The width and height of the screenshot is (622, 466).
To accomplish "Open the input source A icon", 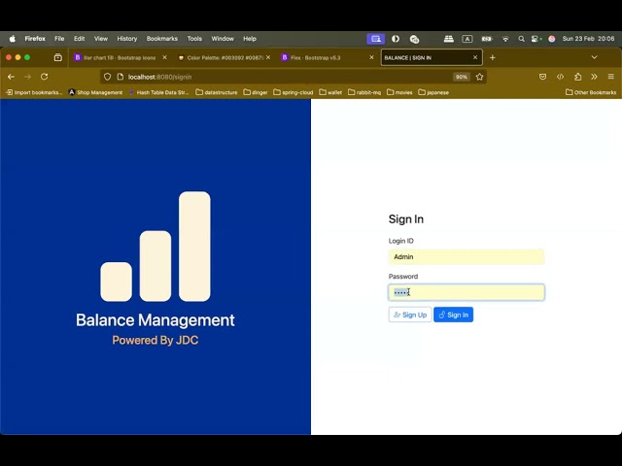I will click(467, 39).
